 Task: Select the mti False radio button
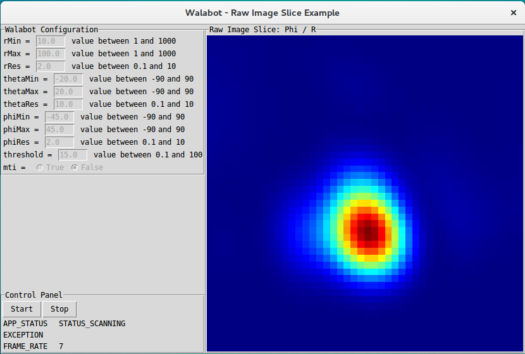[75, 168]
